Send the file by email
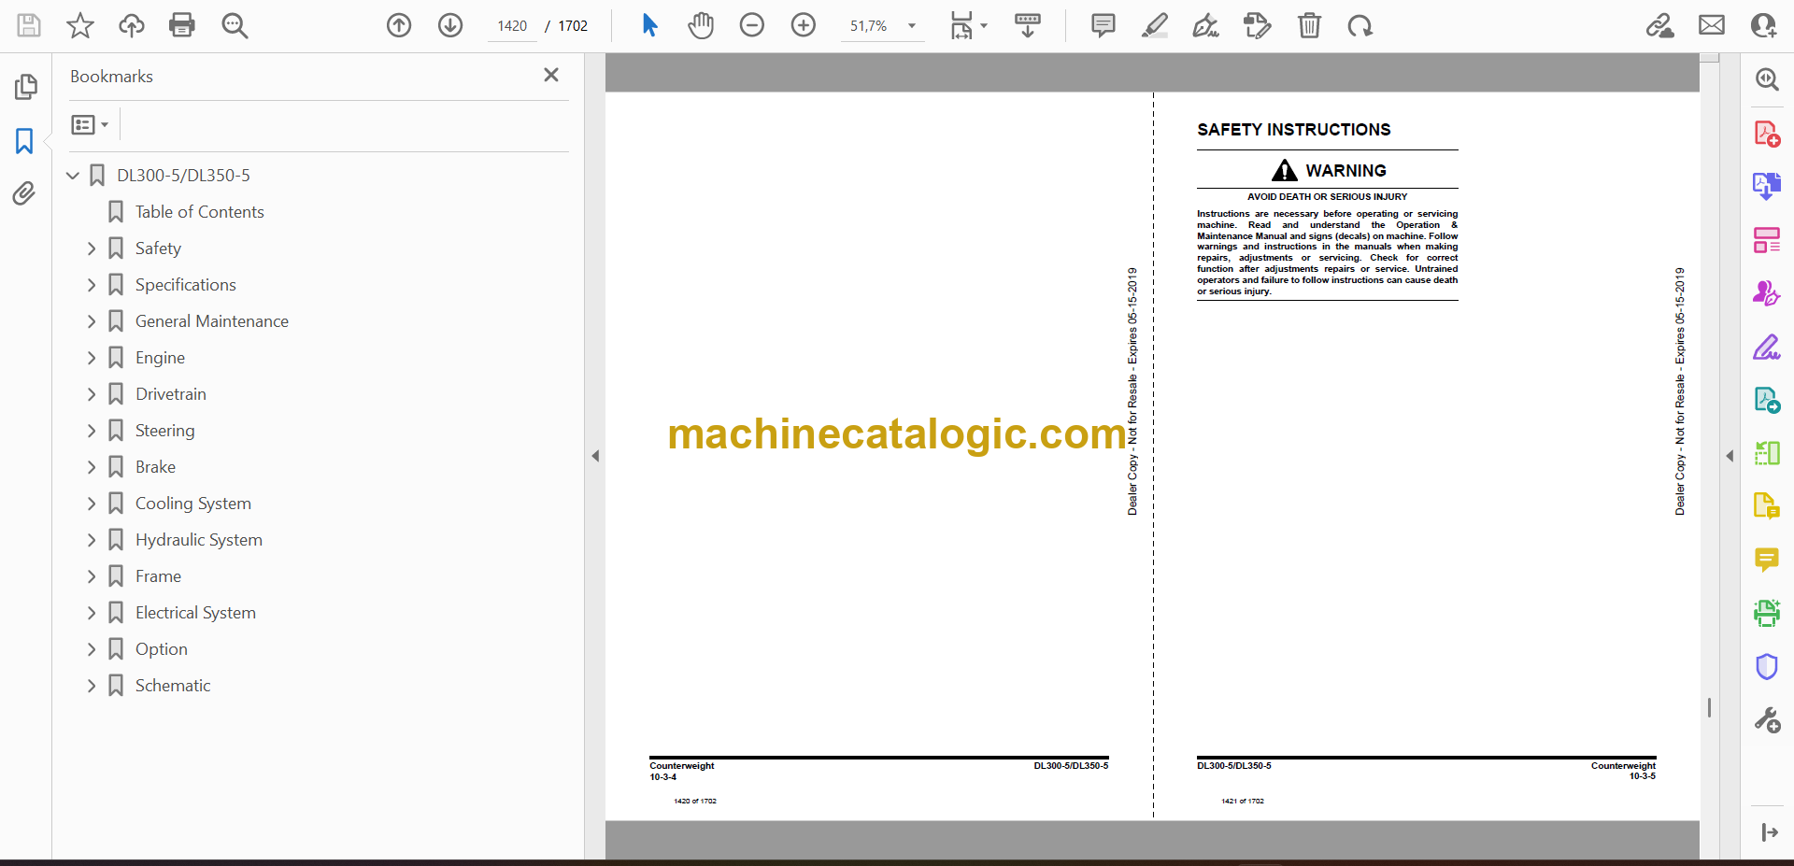This screenshot has height=866, width=1794. pos(1712,25)
